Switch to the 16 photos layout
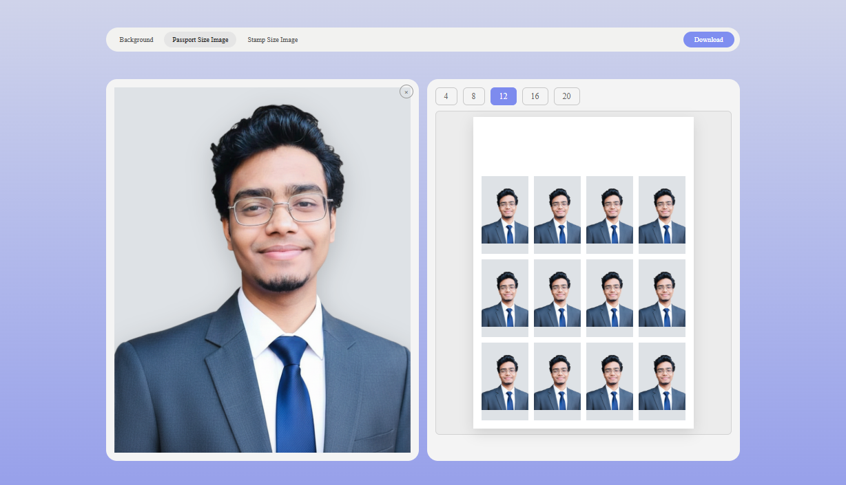846x485 pixels. click(535, 96)
